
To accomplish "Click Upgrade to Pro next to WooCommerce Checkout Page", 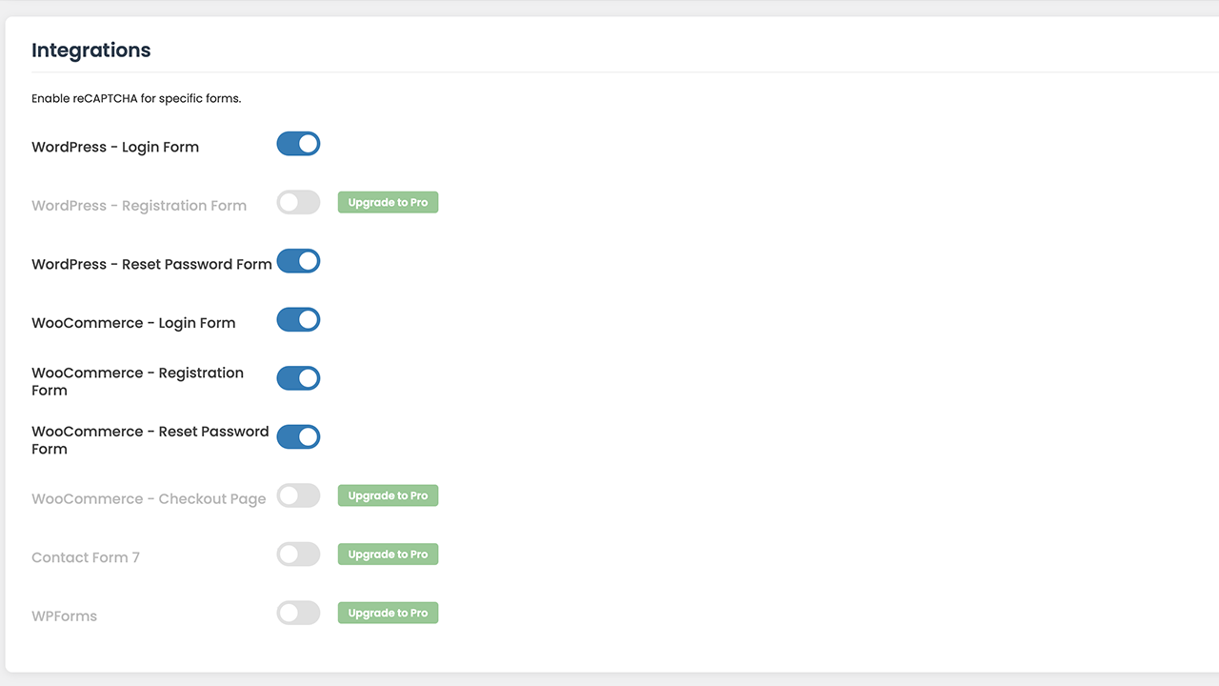I will tap(388, 495).
